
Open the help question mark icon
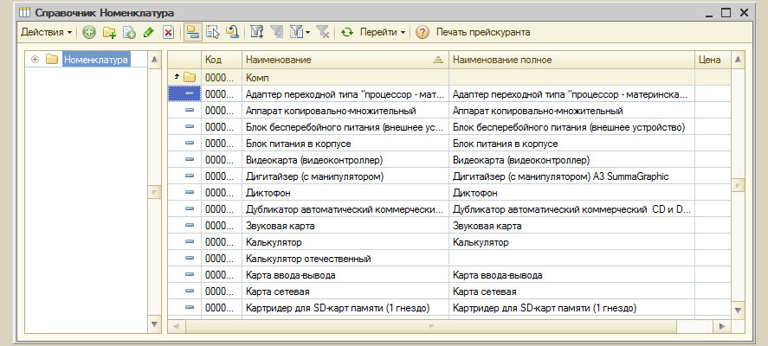[423, 32]
